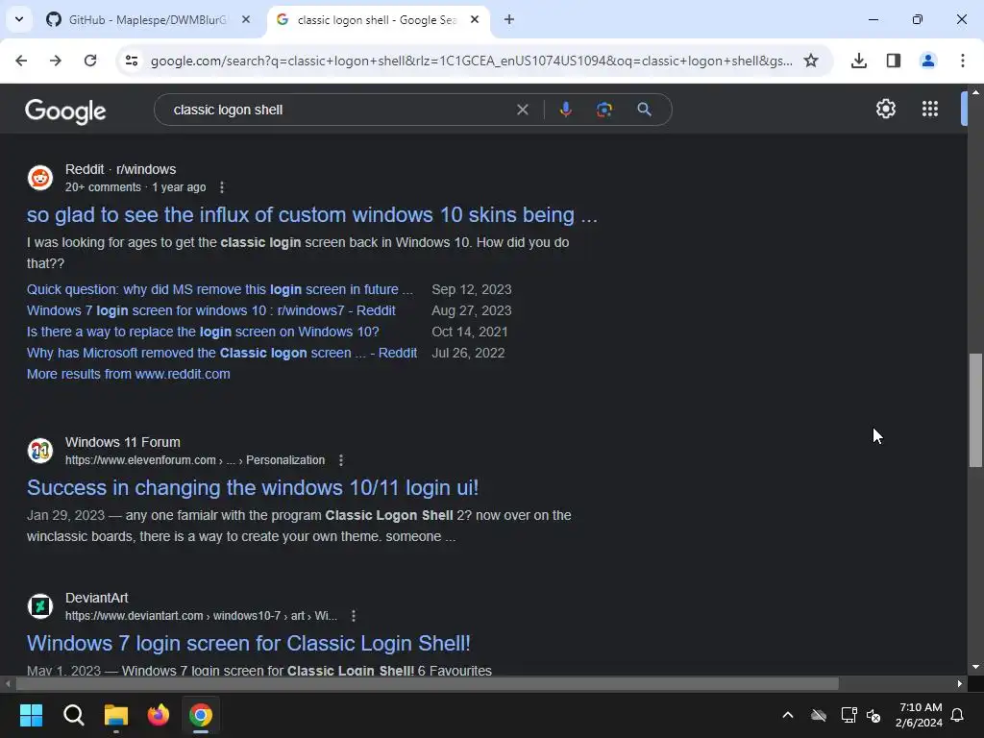
Task: Switch to the GitHub Maplespe tab
Action: point(147,20)
